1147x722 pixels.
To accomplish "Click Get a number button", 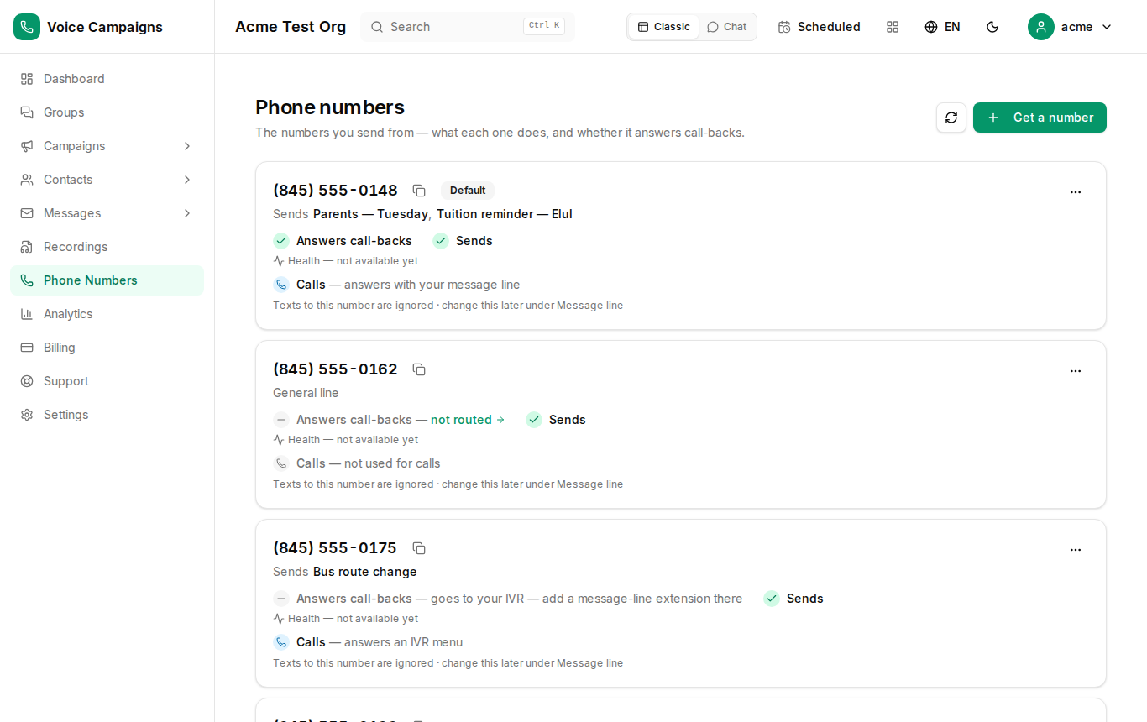I will [x=1040, y=118].
